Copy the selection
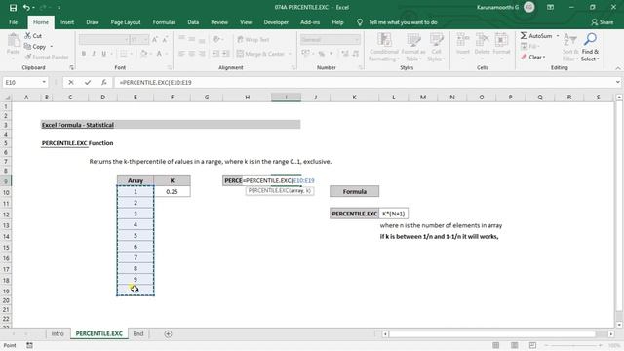Screen dimensions: 624x351 pyautogui.click(x=35, y=47)
